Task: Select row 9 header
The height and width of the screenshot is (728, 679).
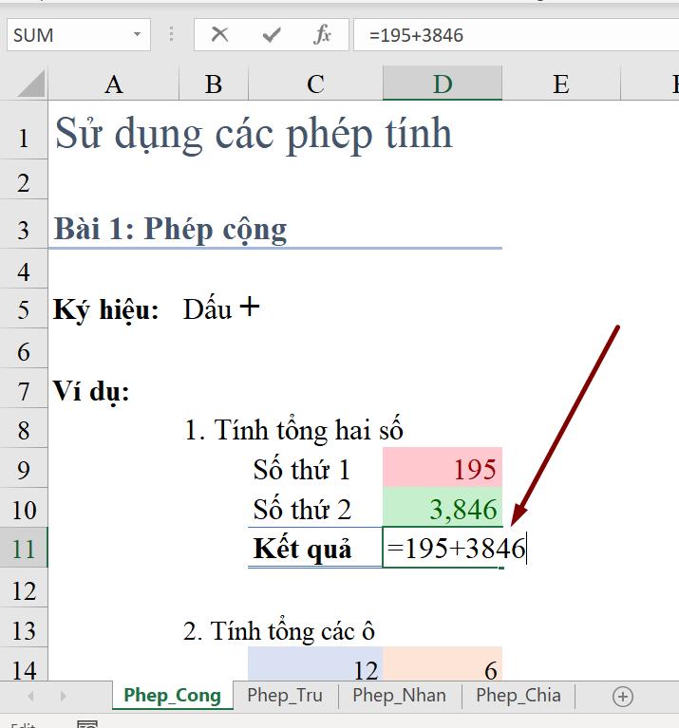Action: point(24,468)
